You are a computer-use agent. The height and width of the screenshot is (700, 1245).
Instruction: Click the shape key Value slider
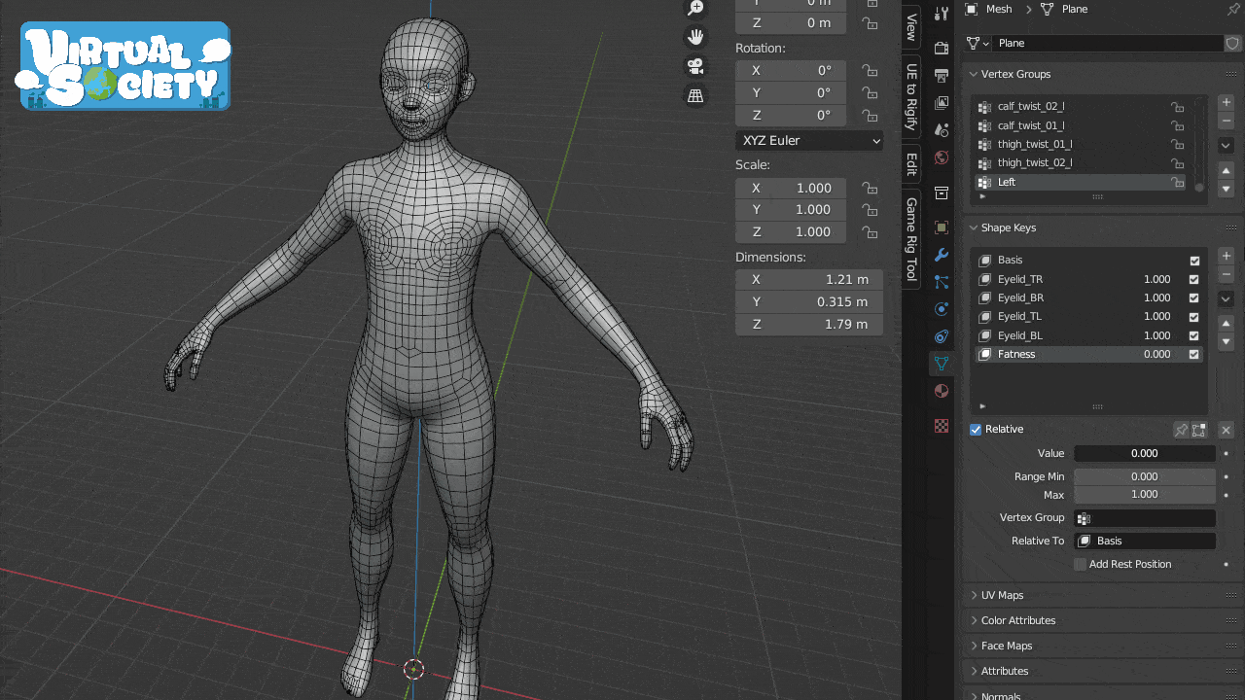pyautogui.click(x=1144, y=454)
